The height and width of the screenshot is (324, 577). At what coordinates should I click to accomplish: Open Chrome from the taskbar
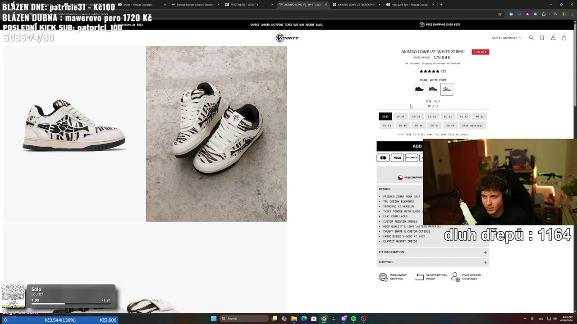coord(324,319)
